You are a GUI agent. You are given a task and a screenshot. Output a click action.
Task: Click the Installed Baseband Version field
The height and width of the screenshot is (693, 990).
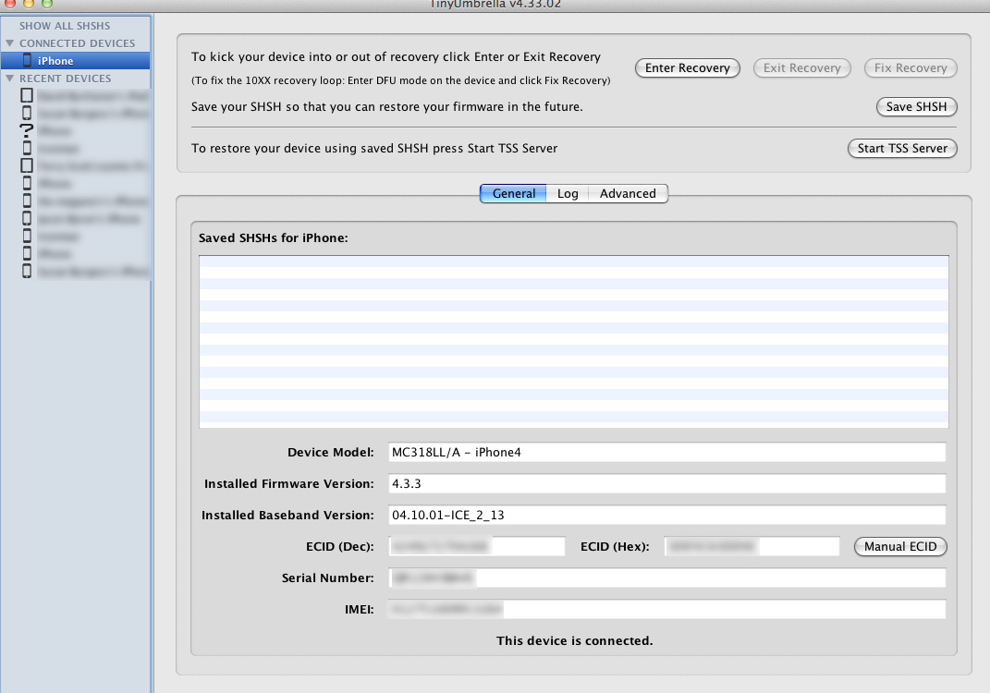pyautogui.click(x=666, y=515)
